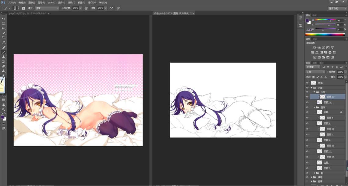
Task: Open the 窗口(W) menu
Action: [x=92, y=2]
